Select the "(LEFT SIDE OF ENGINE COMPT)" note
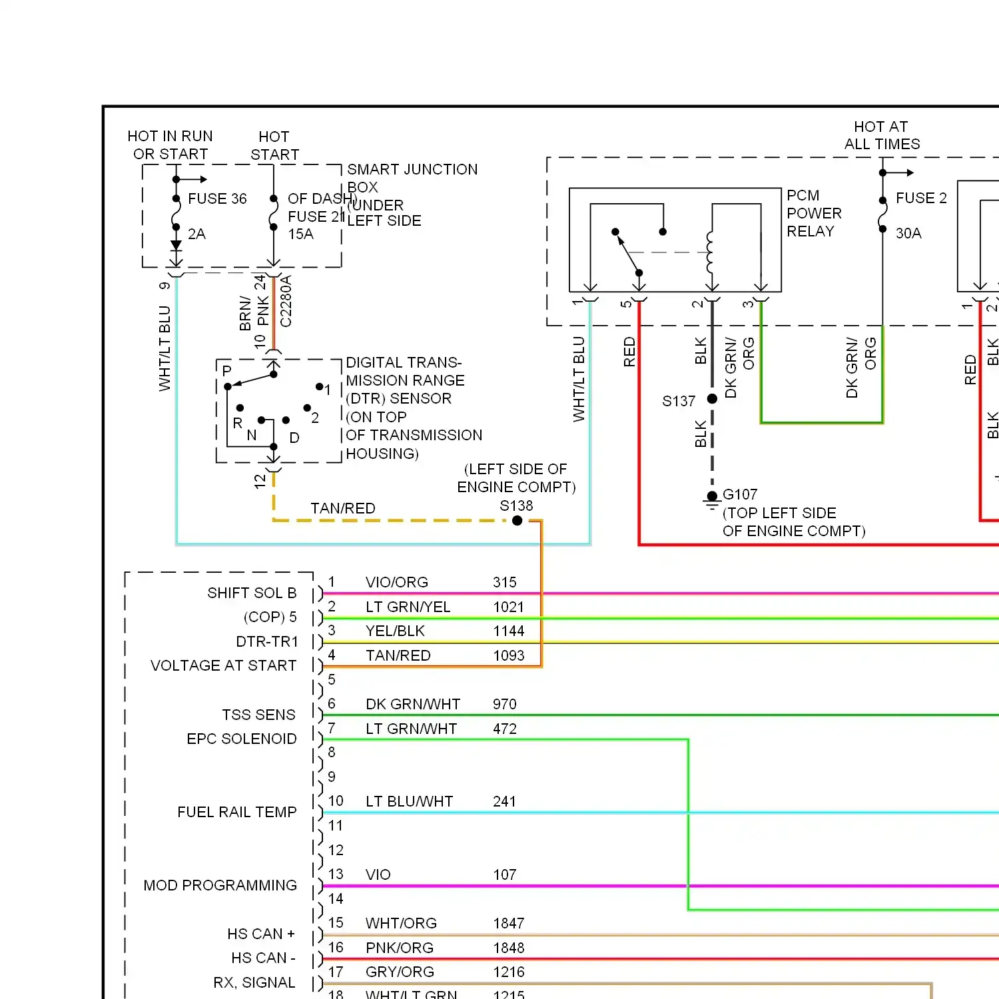The width and height of the screenshot is (999, 999). [516, 478]
